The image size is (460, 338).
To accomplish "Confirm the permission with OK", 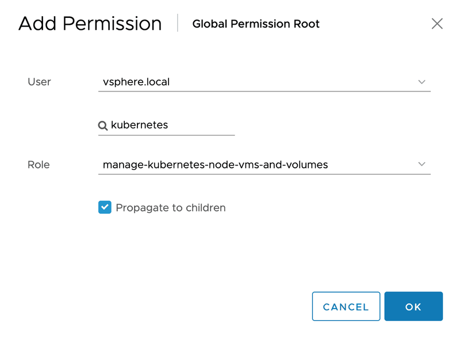I will [413, 306].
